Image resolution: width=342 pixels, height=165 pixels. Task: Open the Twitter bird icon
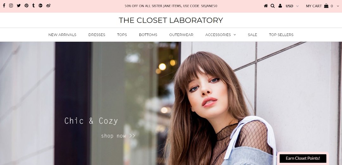click(19, 6)
